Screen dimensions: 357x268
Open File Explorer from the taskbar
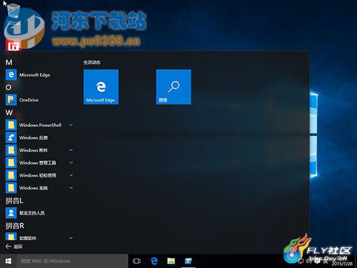171,261
